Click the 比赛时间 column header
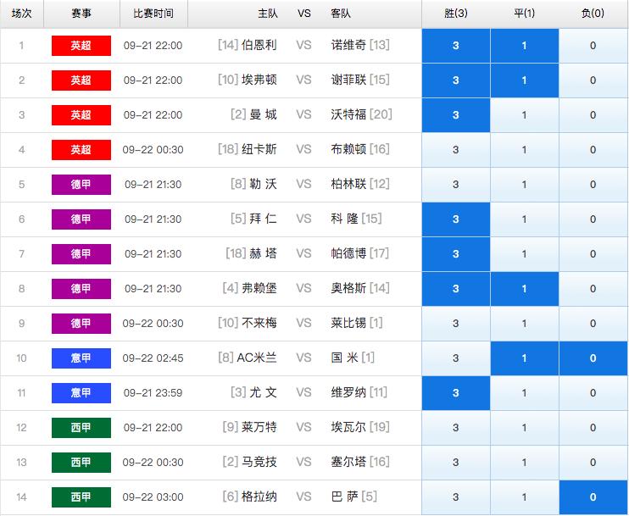Screen dimensions: 629x516 pos(153,14)
